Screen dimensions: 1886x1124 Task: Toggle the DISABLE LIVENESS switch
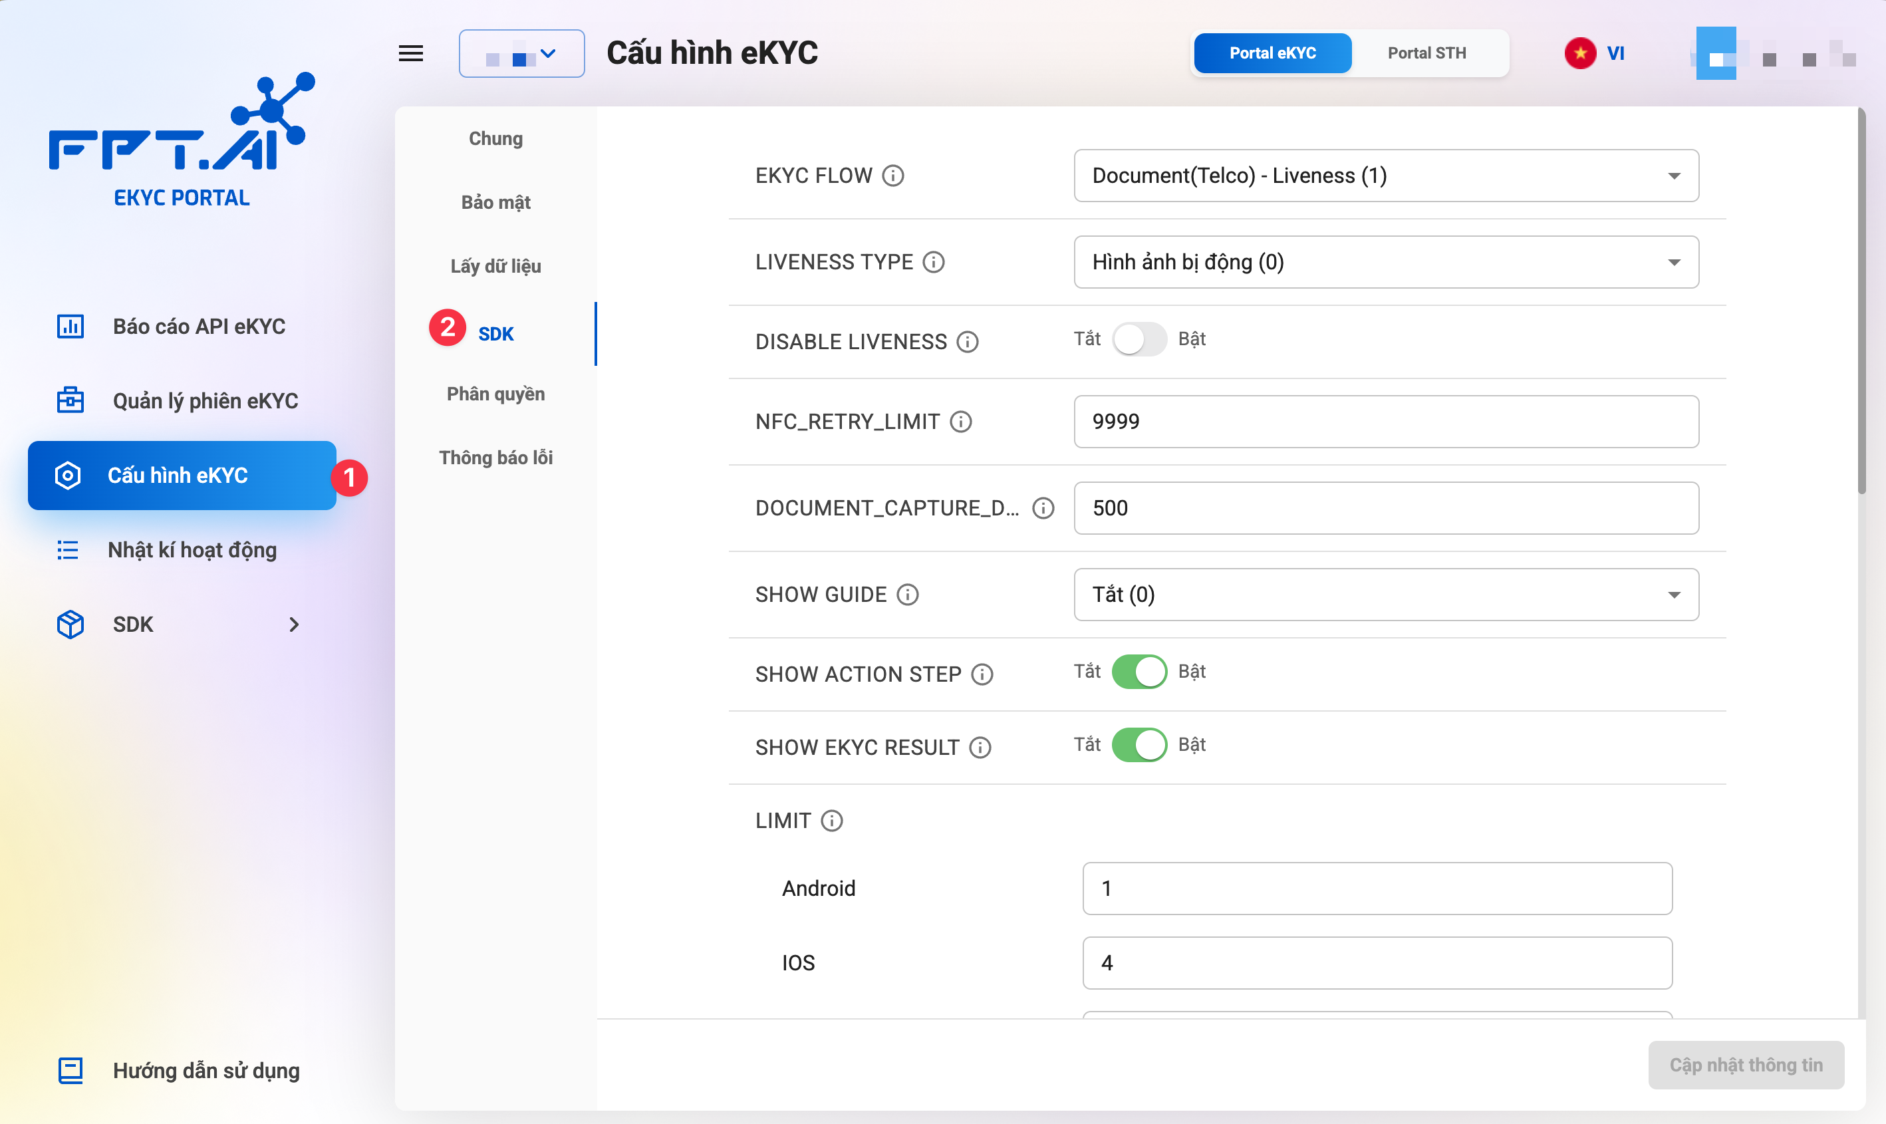point(1139,339)
